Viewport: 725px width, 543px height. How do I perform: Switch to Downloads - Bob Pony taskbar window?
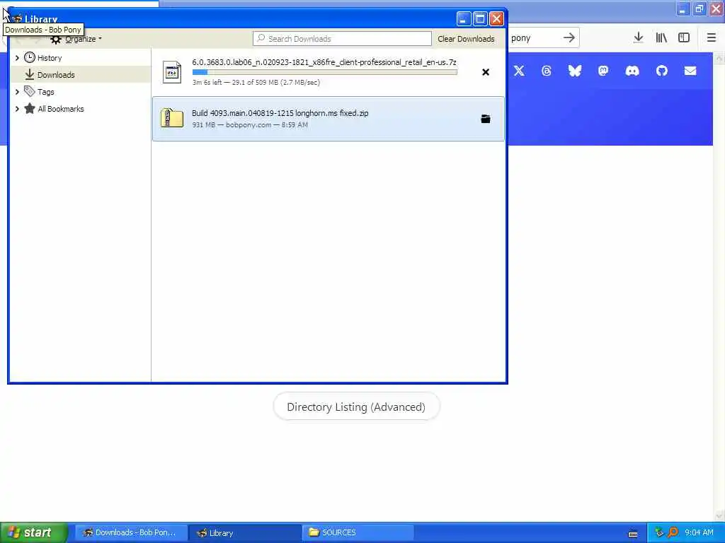click(x=131, y=532)
